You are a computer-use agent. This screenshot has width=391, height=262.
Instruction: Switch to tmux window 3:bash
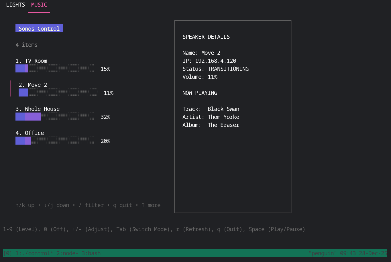pyautogui.click(x=91, y=253)
